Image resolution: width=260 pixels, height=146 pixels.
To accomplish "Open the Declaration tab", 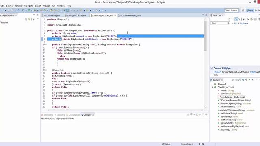I will [73, 115].
